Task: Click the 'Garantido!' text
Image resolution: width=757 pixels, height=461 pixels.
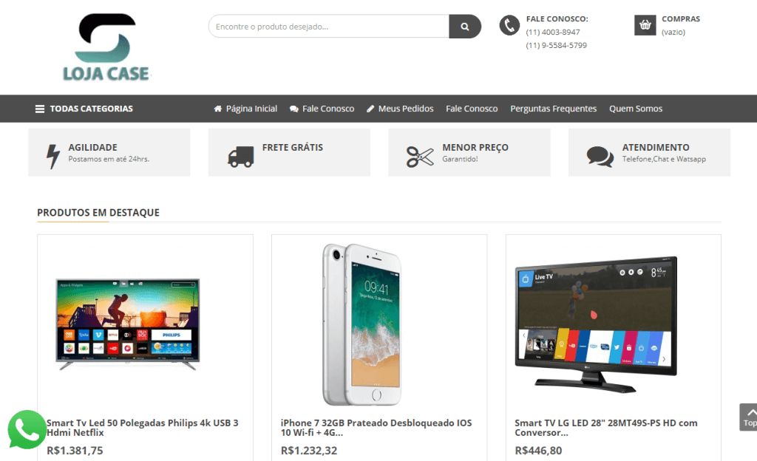Action: (x=460, y=159)
